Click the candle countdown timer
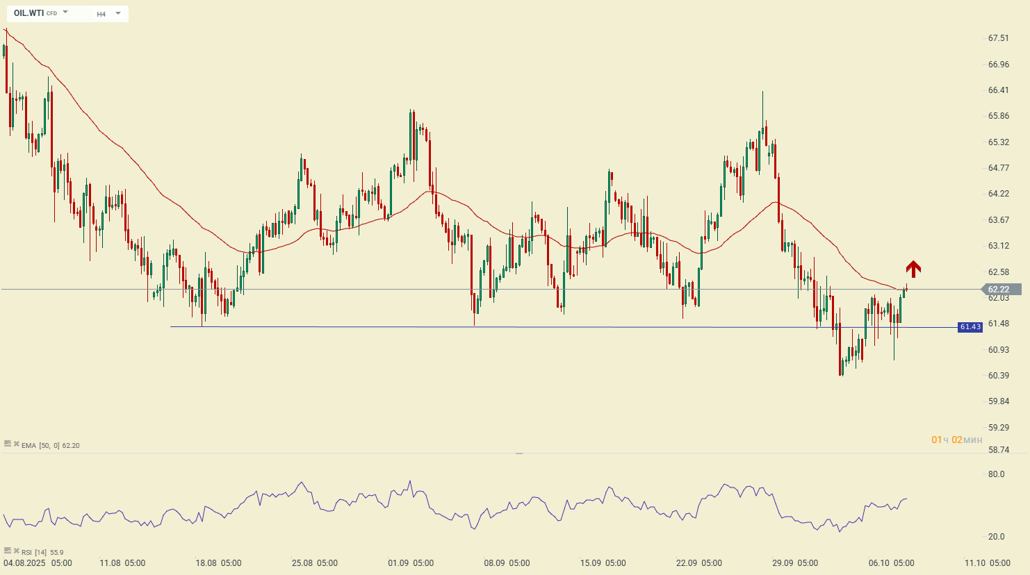 957,440
